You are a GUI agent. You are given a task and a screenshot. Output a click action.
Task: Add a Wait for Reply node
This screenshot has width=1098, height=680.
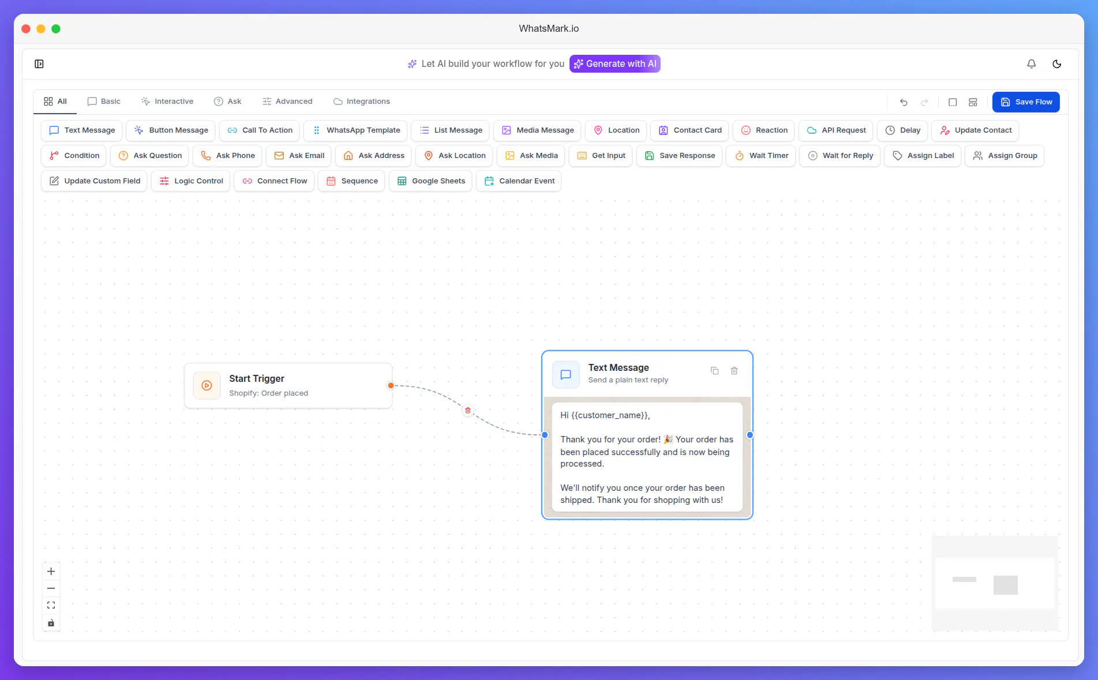[x=840, y=156]
